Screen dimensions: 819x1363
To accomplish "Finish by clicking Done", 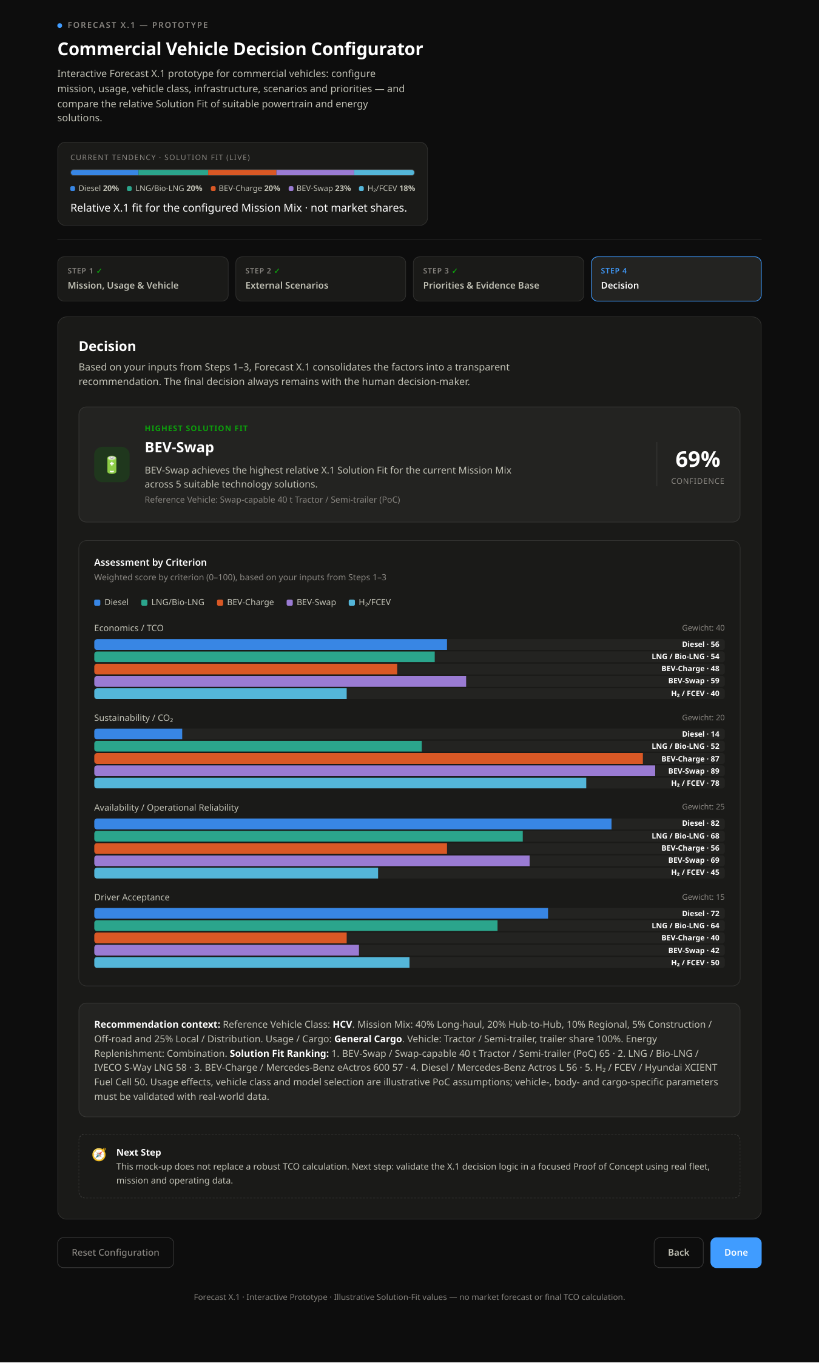I will (x=736, y=1253).
